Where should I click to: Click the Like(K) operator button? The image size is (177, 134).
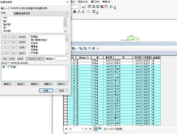(22, 37)
